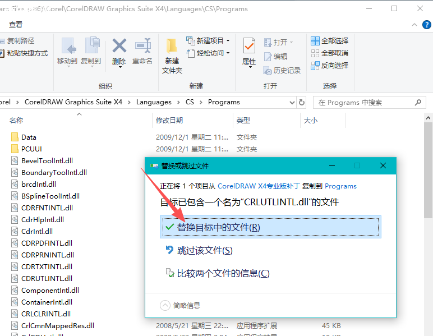Click CorelDRAW Graphics Suite X4 in breadcrumb
This screenshot has height=336, width=433.
(73, 102)
